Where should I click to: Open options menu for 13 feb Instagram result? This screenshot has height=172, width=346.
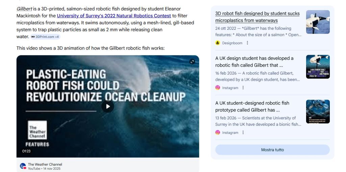243,132
